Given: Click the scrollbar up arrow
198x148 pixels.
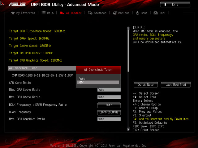Looking at the screenshot, I should tap(128, 28).
